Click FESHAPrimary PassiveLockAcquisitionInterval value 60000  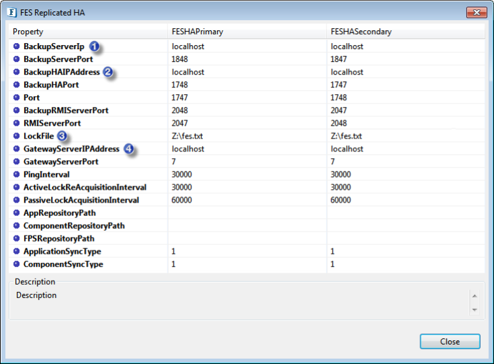point(181,200)
